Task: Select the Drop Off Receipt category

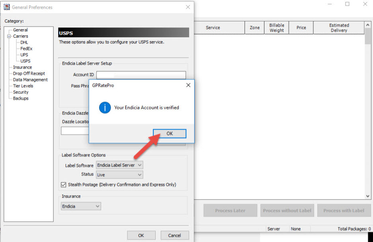Action: coord(29,73)
